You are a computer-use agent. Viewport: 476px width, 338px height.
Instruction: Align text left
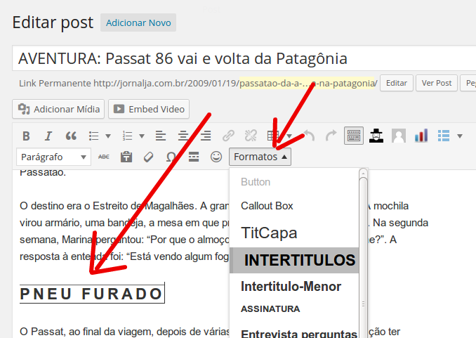tap(161, 136)
